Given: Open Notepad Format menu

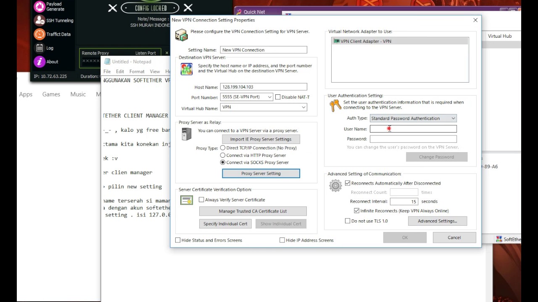Looking at the screenshot, I should 137,71.
